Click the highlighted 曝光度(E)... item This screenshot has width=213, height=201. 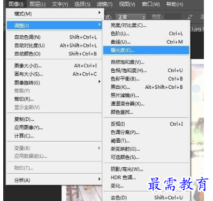(x=146, y=50)
